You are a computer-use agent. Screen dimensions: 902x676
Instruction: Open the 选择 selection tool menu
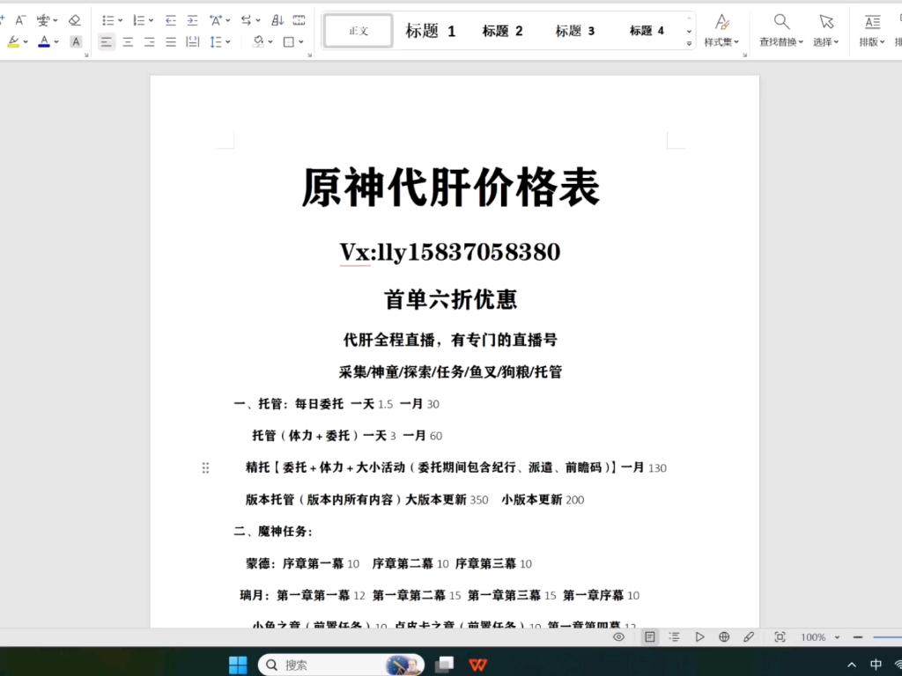click(826, 31)
